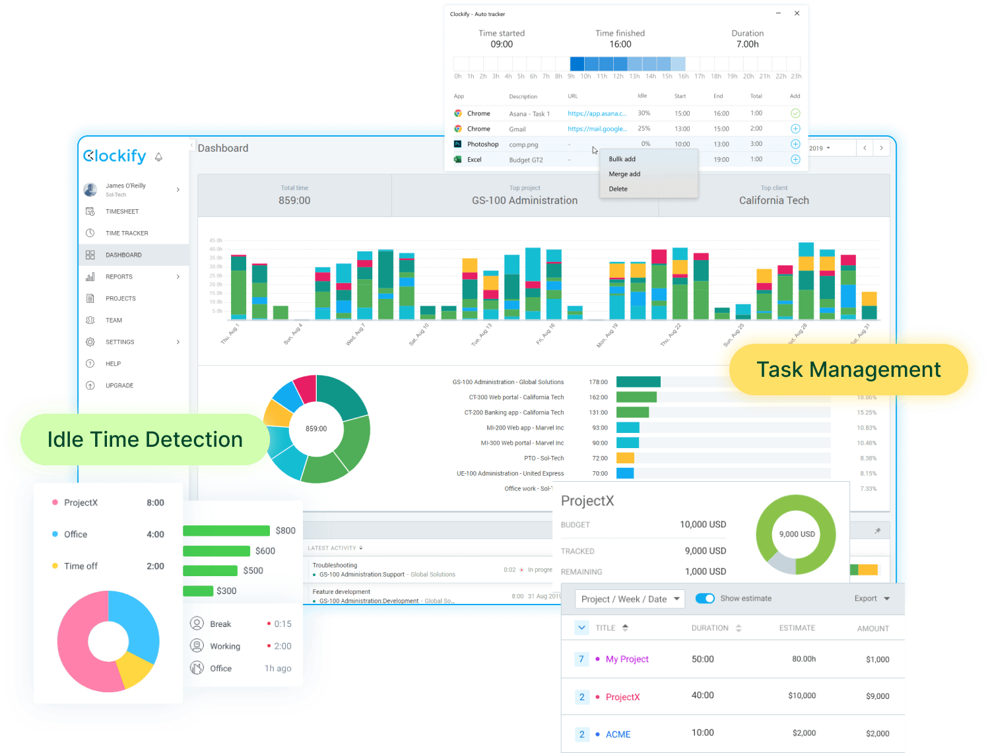This screenshot has width=988, height=753.
Task: Select Bulk add from the context menu
Action: pos(622,159)
